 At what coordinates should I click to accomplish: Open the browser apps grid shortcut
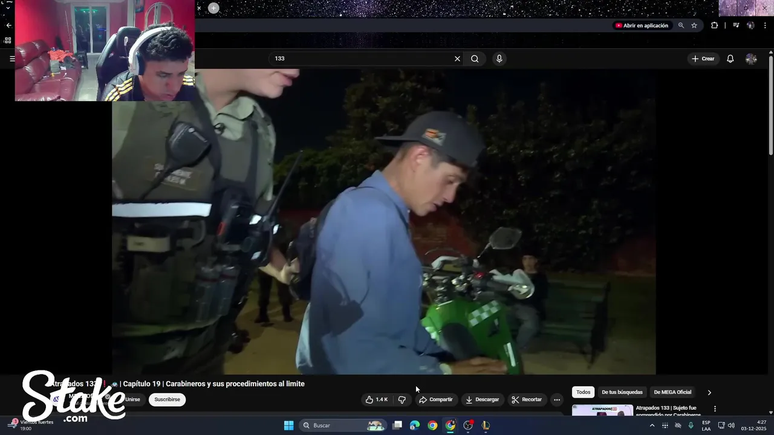click(x=8, y=40)
